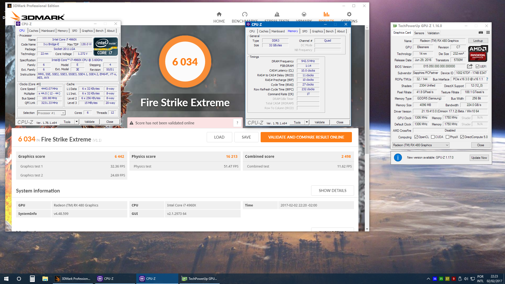Open 3DMark STRESS TESTS chart icon
The height and width of the screenshot is (284, 505).
pos(277,14)
